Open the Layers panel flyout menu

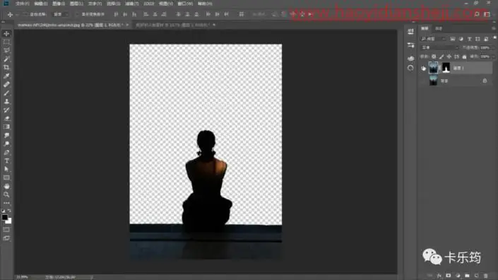[x=493, y=28]
